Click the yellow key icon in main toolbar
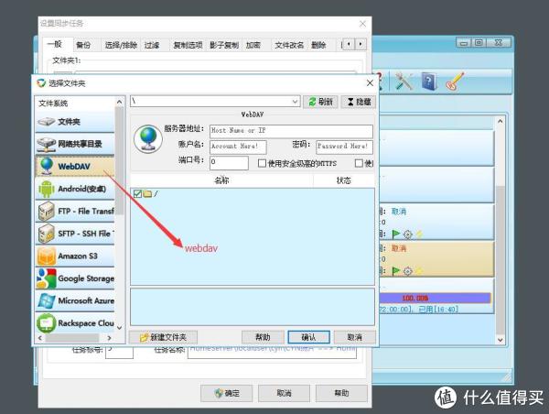Screen dimensions: 549x414 coord(455,82)
